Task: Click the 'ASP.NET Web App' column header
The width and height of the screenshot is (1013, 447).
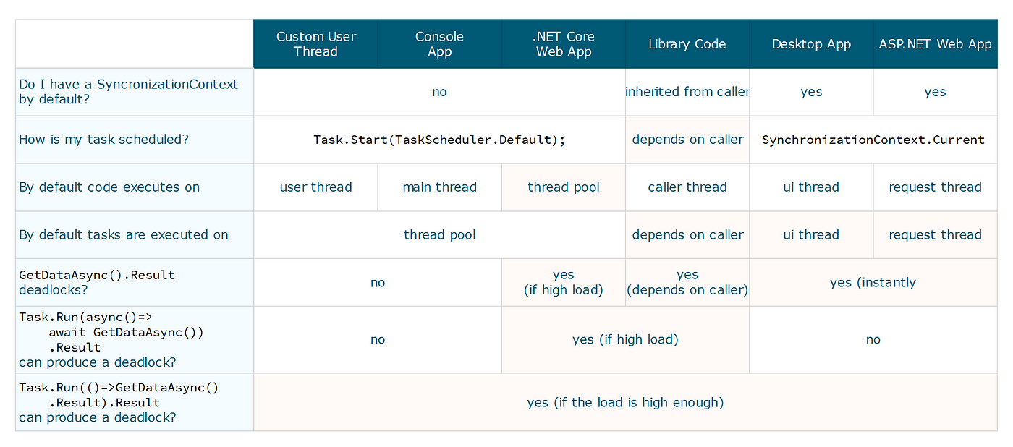Action: pos(935,44)
